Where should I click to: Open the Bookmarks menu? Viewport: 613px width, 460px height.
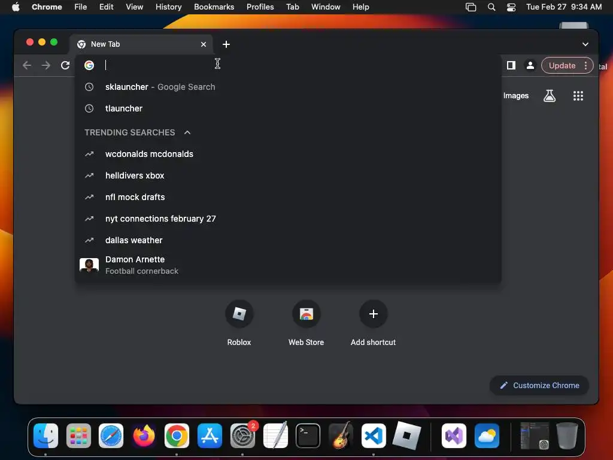pos(214,7)
